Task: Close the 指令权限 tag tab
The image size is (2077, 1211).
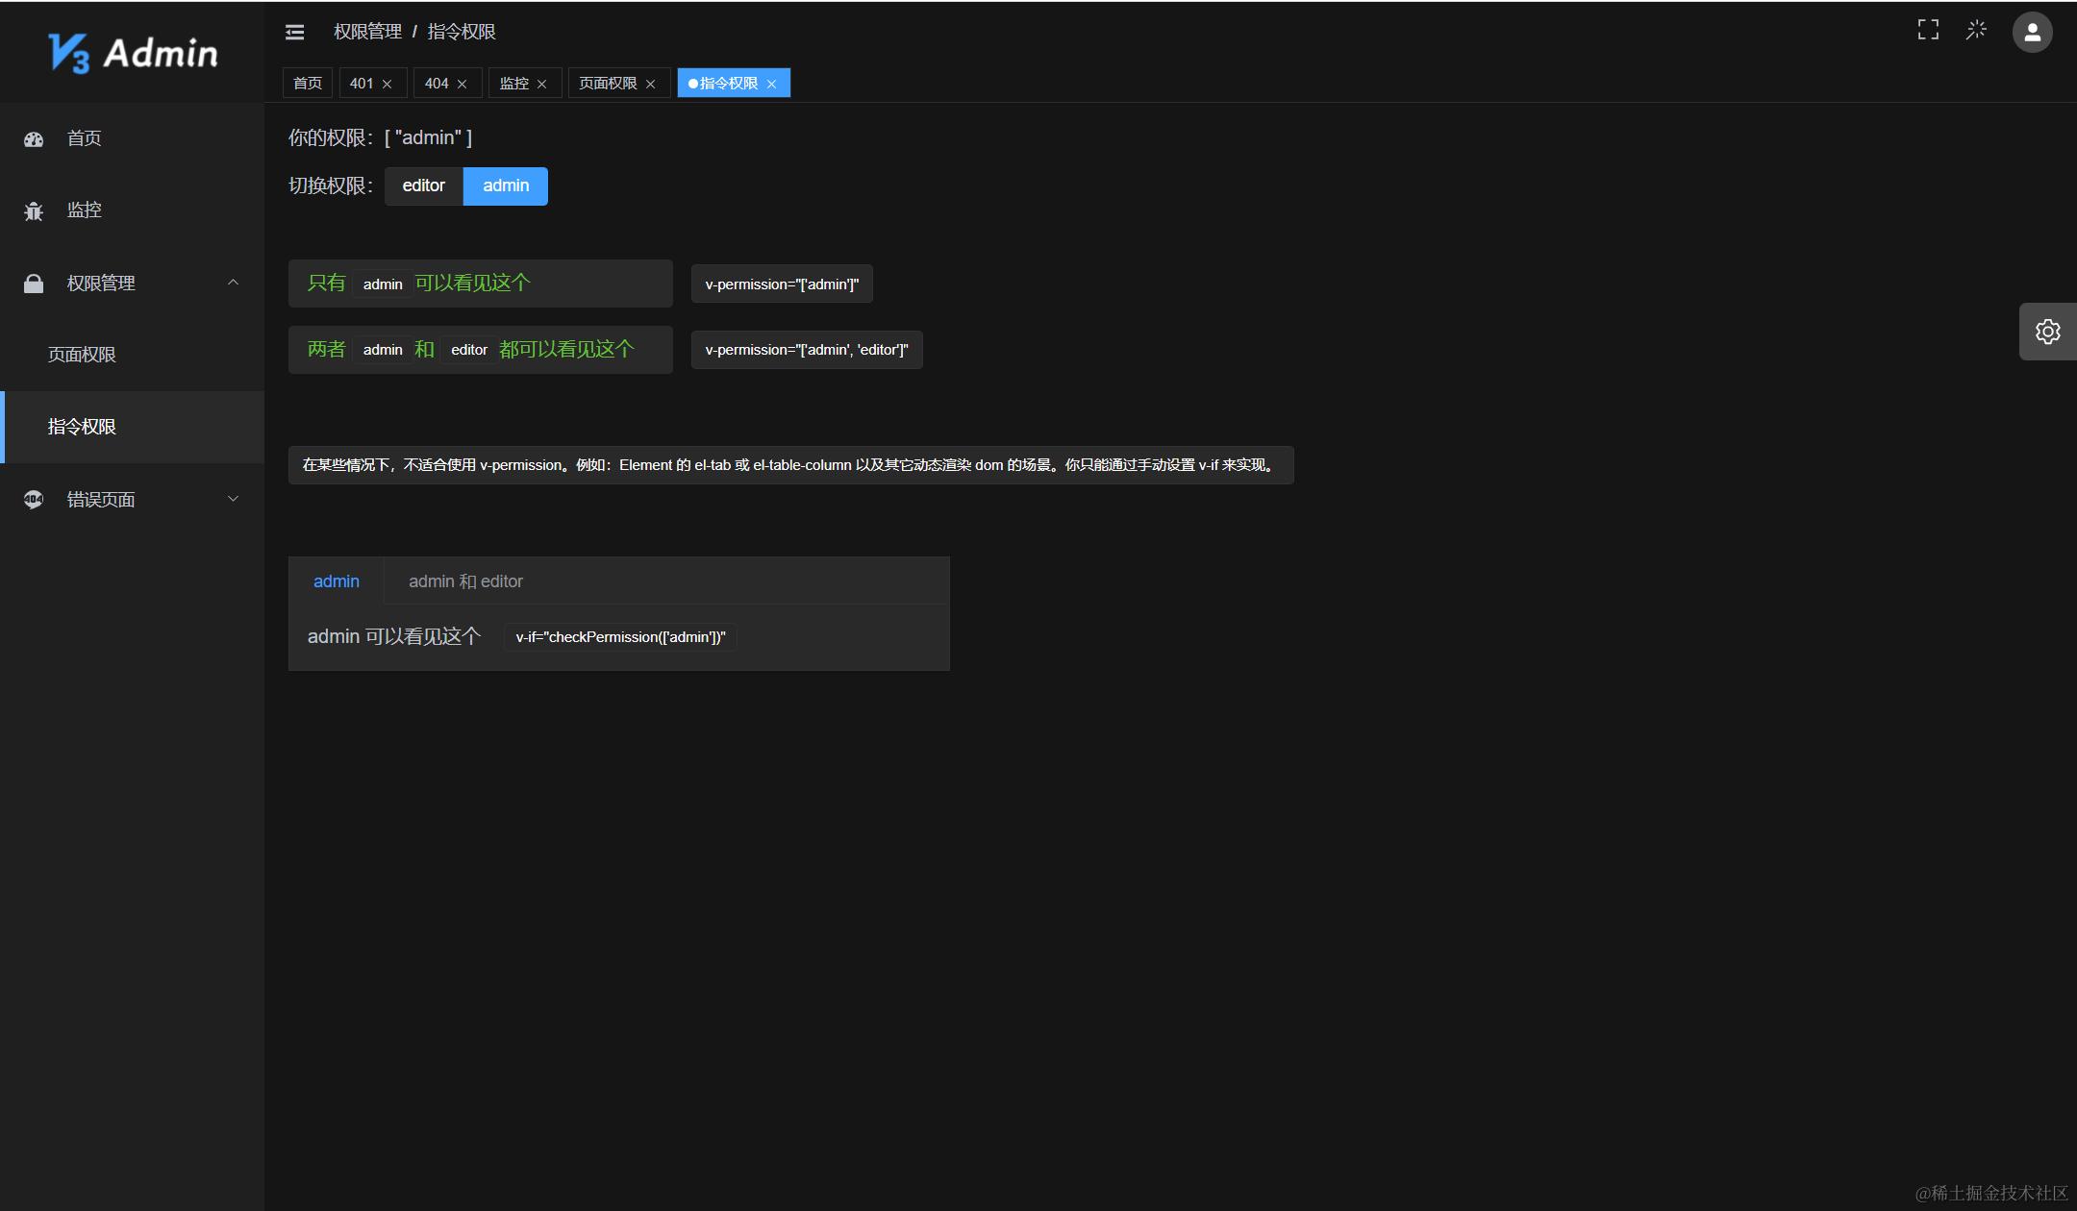Action: coord(771,85)
